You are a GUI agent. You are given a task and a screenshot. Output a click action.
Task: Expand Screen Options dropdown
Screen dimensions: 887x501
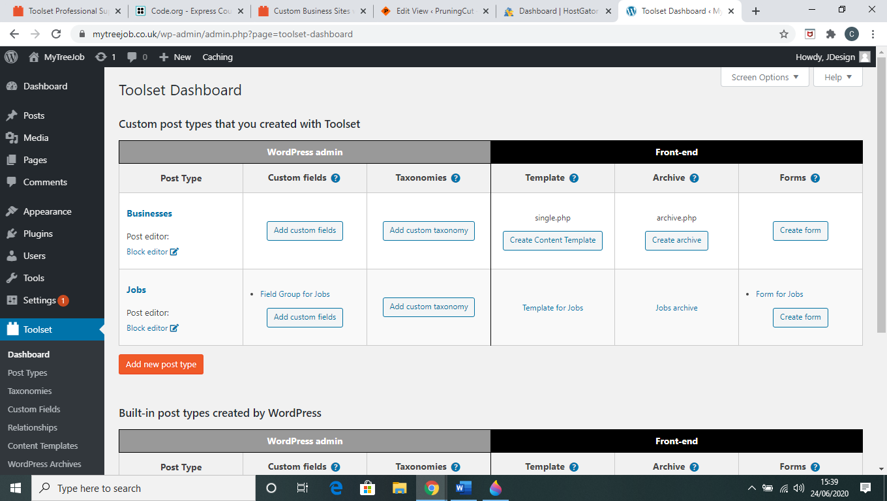tap(765, 77)
